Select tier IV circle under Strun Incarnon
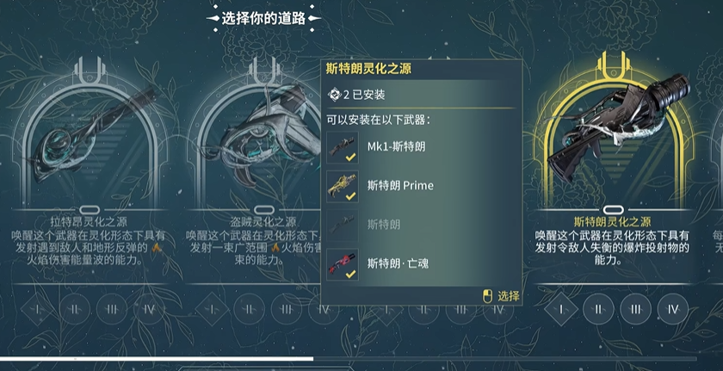This screenshot has height=371, width=723. (x=673, y=309)
